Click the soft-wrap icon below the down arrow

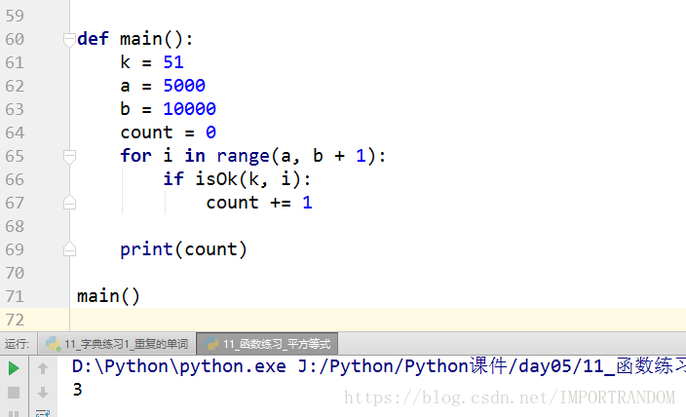pyautogui.click(x=43, y=413)
